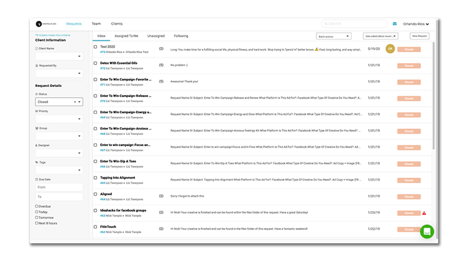This screenshot has width=468, height=262.
Task: Click the Due Date From field
Action: [x=59, y=187]
